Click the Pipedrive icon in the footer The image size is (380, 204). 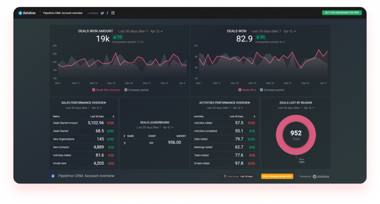(x=53, y=176)
